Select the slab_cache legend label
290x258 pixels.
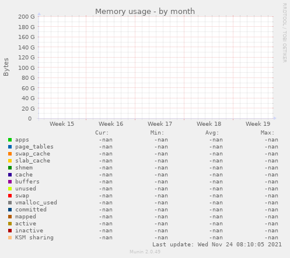pos(33,161)
